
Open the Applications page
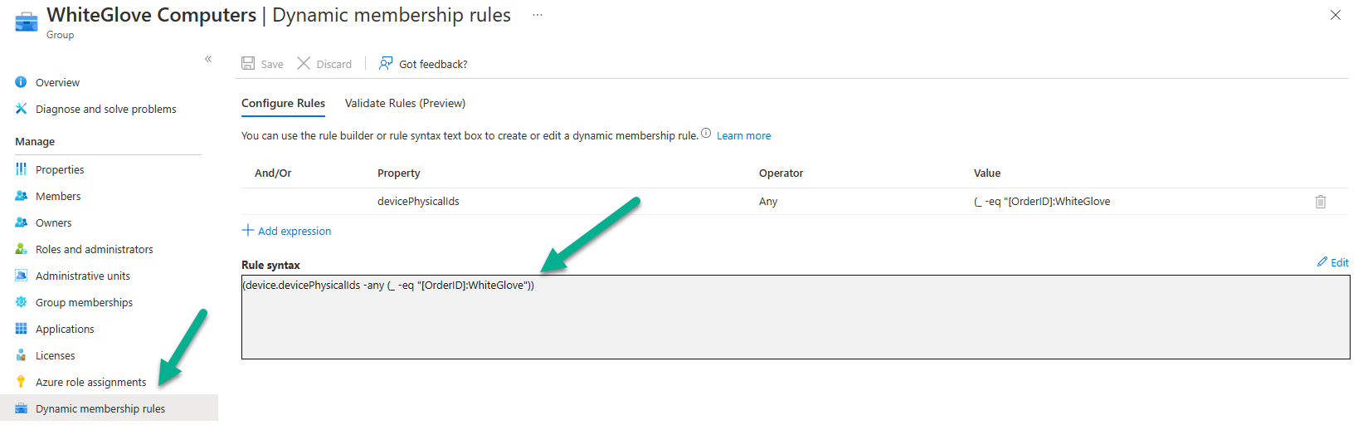click(65, 329)
